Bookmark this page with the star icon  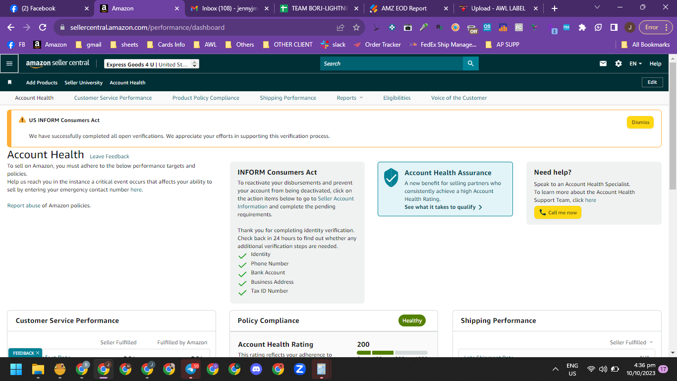point(356,27)
